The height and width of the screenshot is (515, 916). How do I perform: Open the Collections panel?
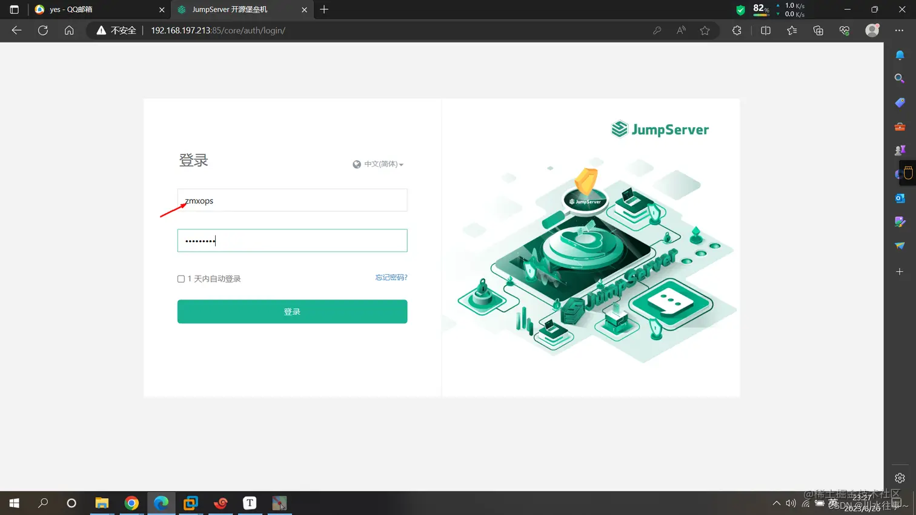pyautogui.click(x=818, y=30)
